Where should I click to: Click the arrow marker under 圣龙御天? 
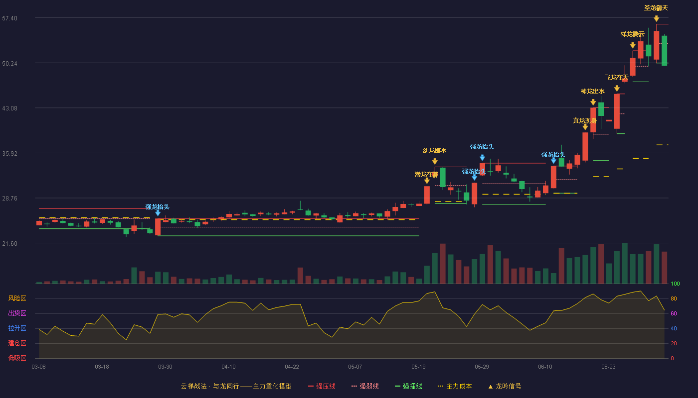click(657, 18)
